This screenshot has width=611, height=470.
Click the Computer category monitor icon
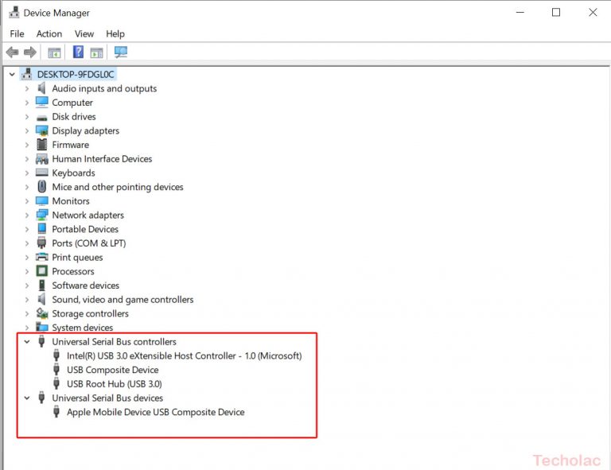tap(41, 102)
